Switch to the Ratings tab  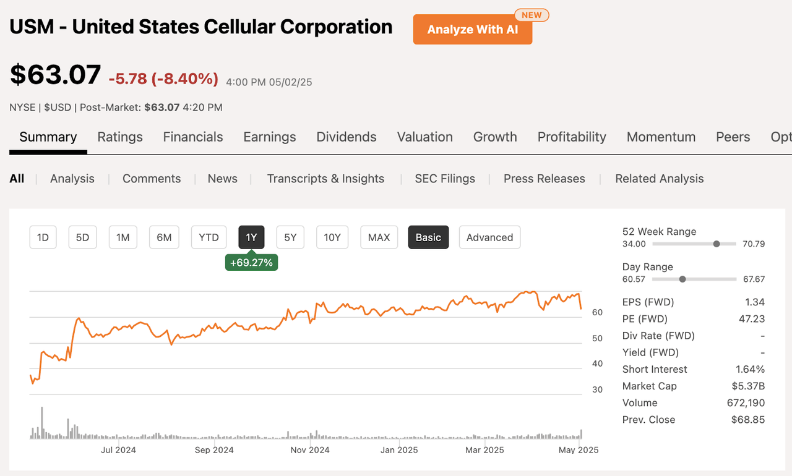pyautogui.click(x=119, y=137)
